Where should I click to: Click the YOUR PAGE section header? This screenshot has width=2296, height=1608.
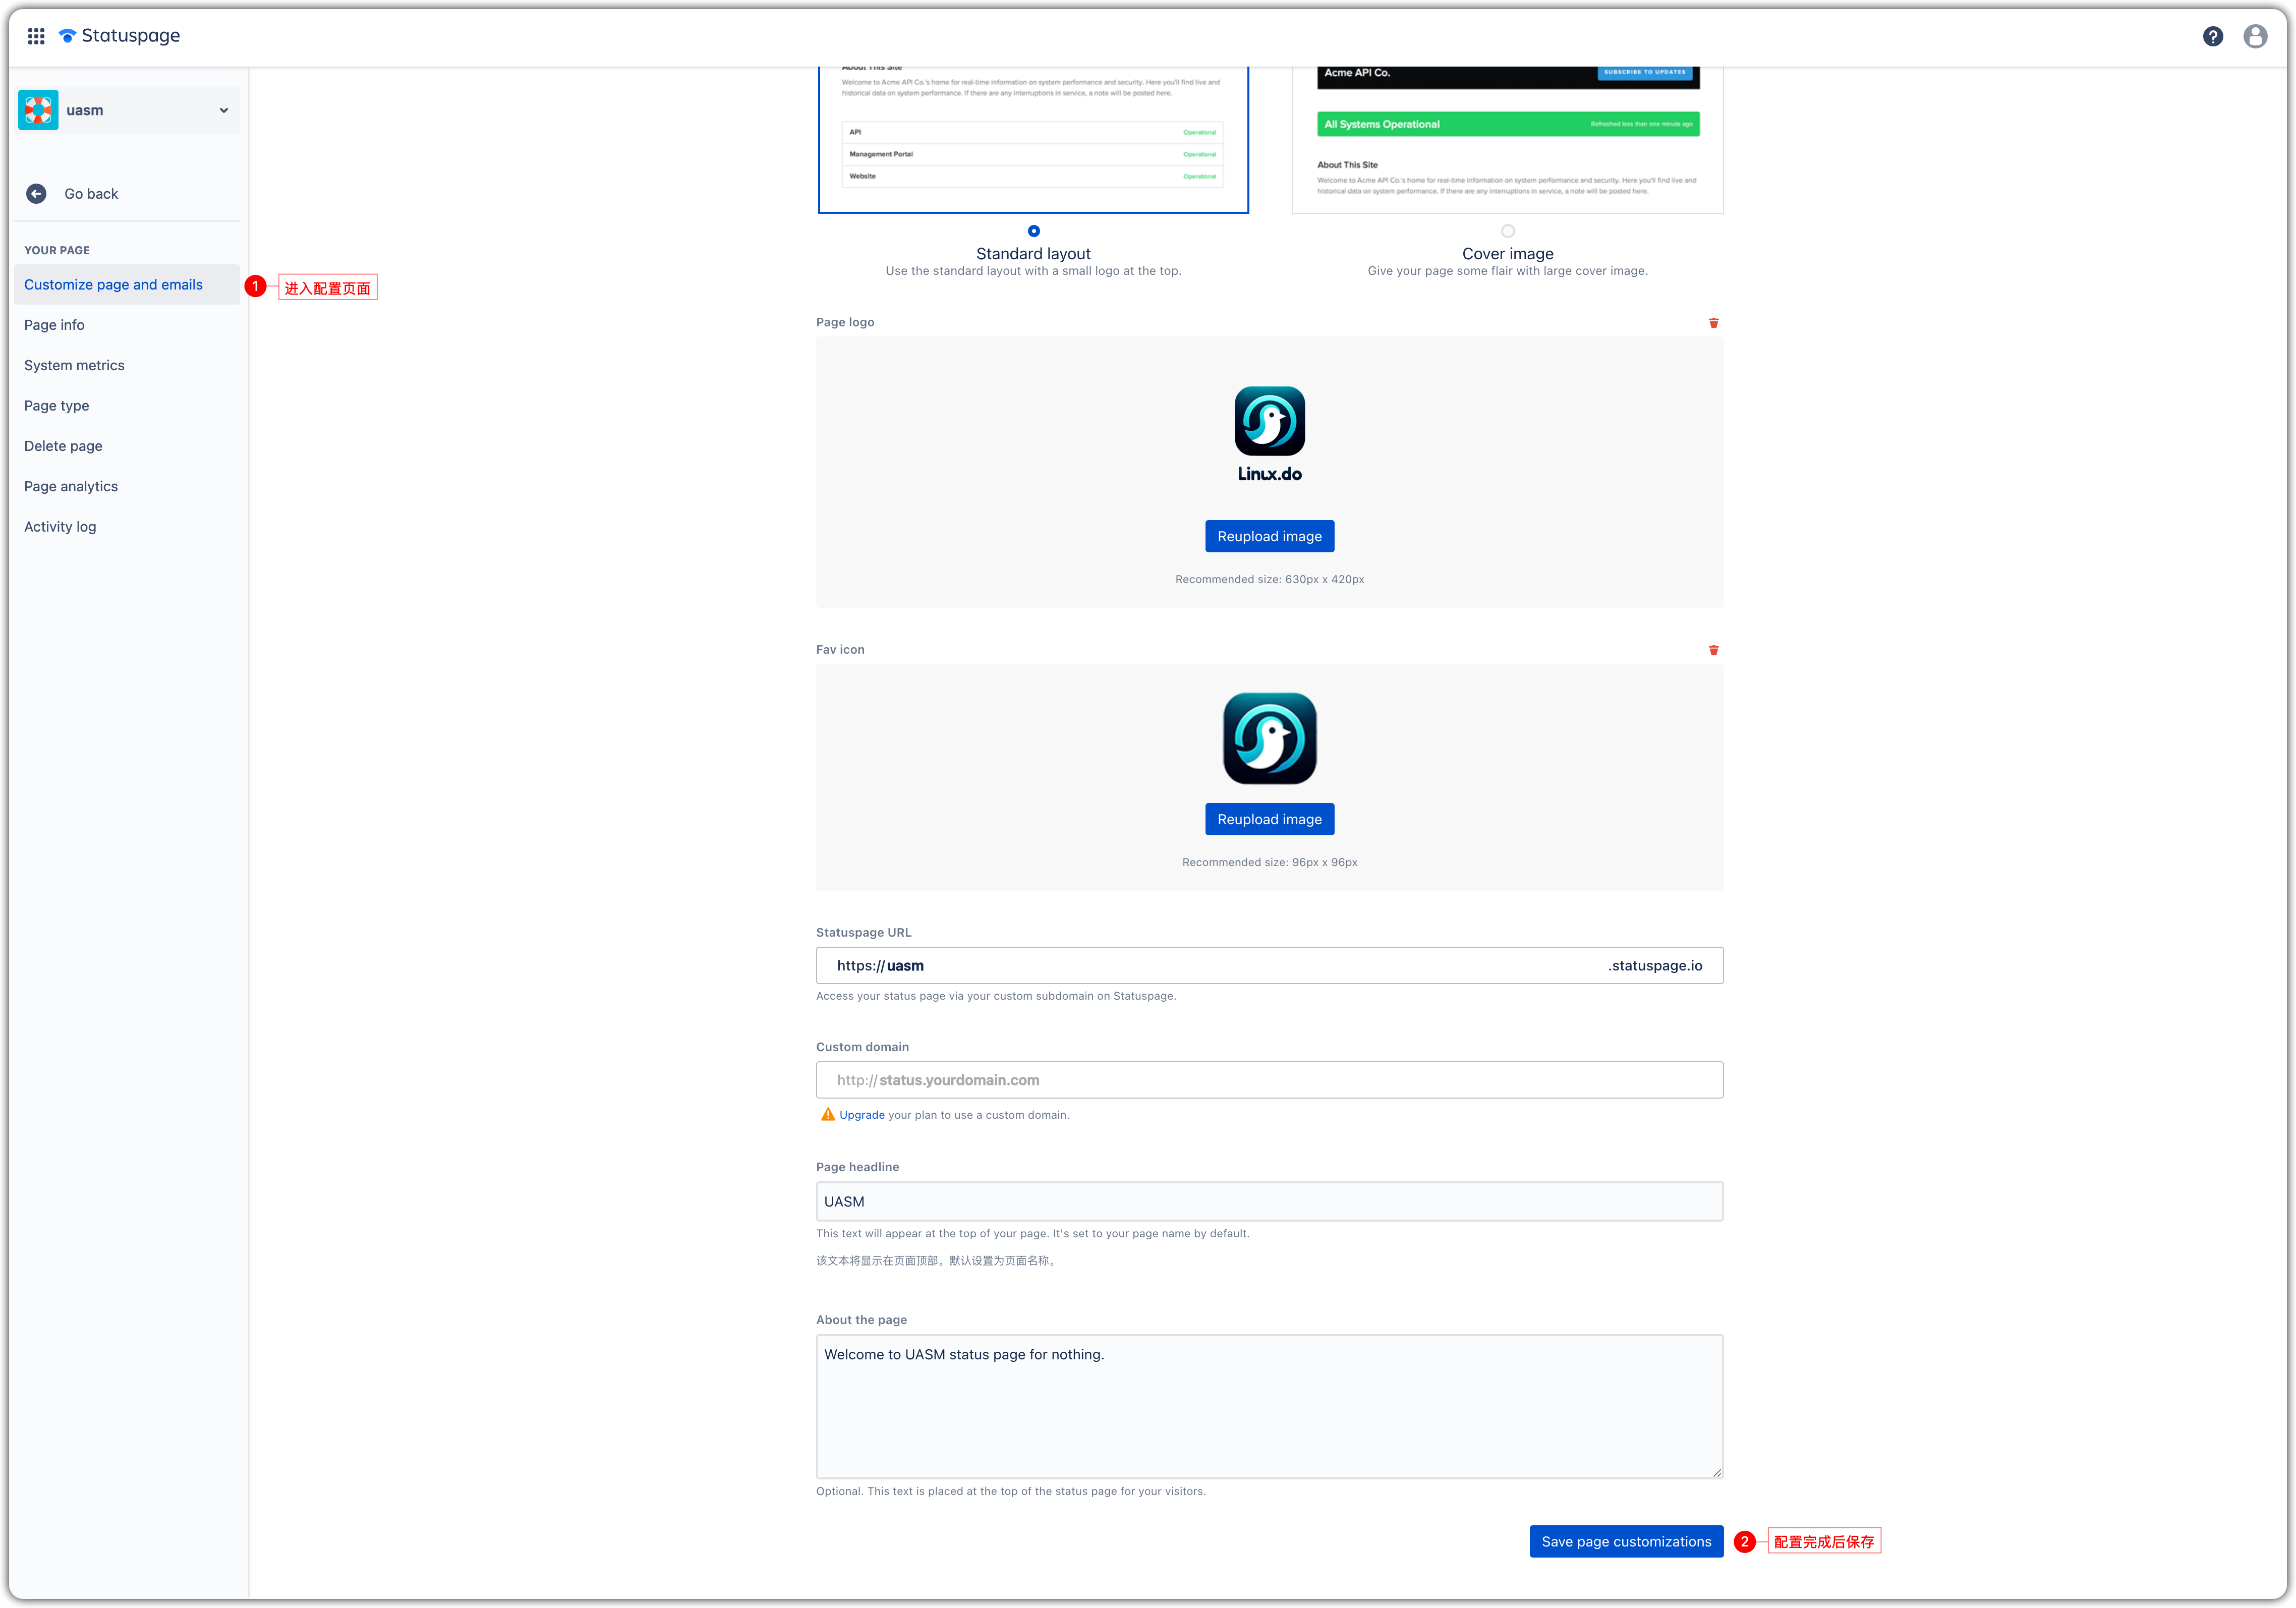pyautogui.click(x=57, y=250)
